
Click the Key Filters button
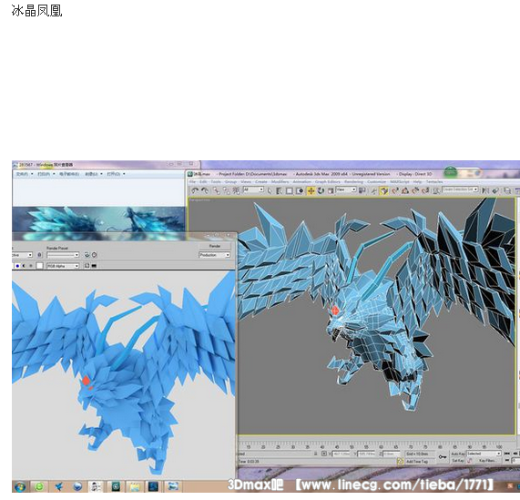point(487,460)
